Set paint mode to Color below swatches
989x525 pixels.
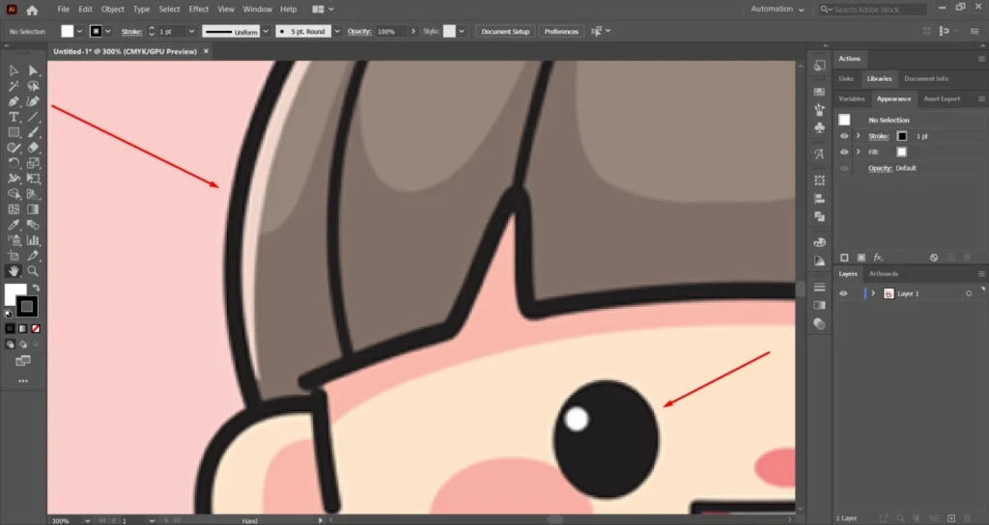tap(10, 328)
